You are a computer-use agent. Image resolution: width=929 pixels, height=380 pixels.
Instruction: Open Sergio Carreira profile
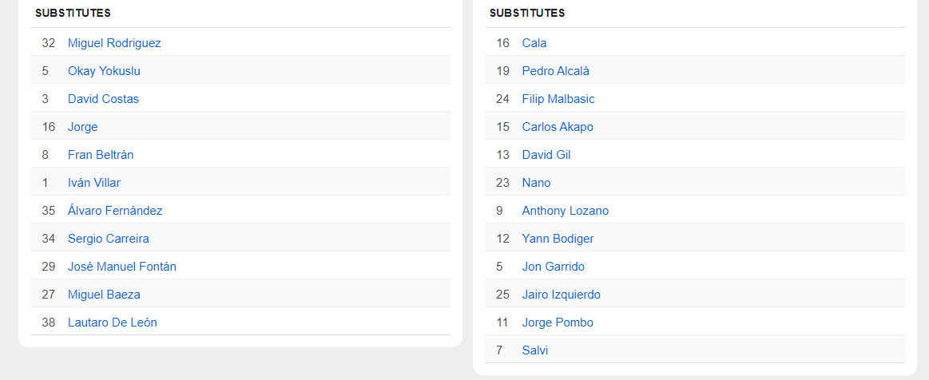(x=109, y=239)
